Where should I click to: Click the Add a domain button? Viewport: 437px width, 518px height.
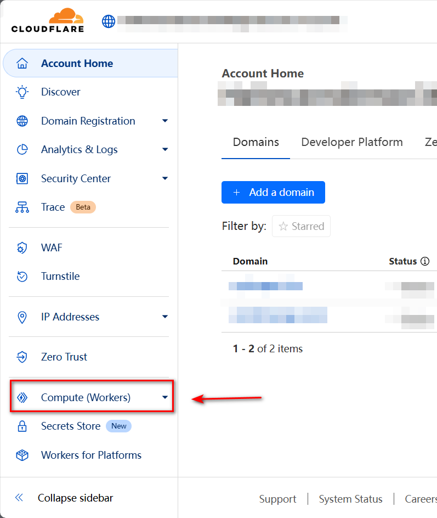(x=273, y=193)
